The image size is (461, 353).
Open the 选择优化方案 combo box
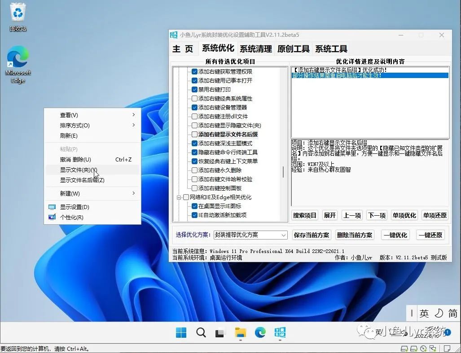click(250, 235)
